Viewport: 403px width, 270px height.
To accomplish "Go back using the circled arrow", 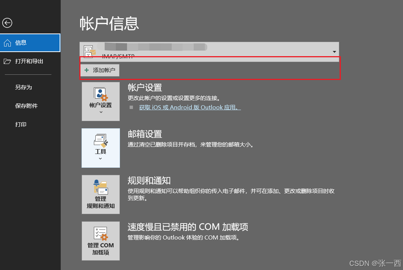I will (x=7, y=23).
